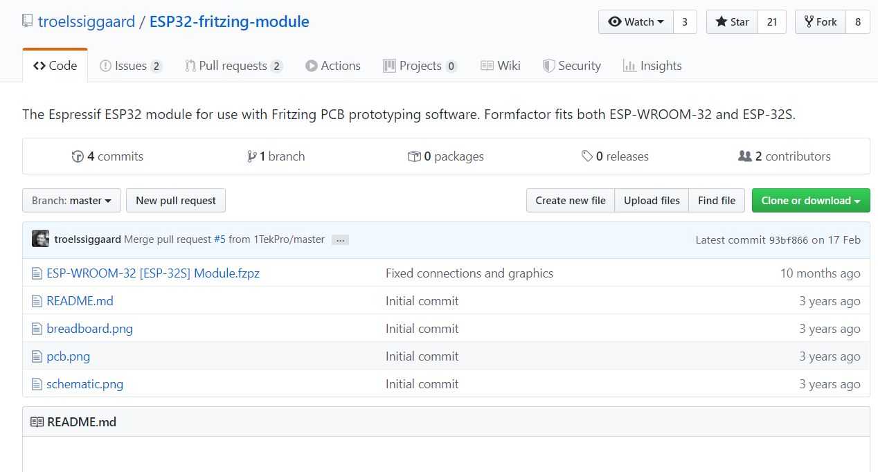878x472 pixels.
Task: Click the Create new file button
Action: 571,201
